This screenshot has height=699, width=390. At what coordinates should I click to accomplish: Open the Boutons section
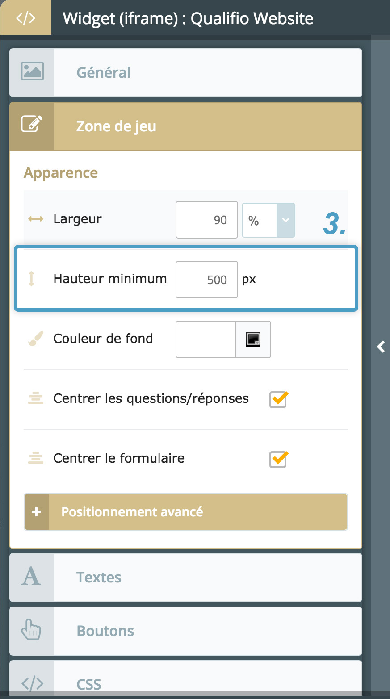point(207,631)
